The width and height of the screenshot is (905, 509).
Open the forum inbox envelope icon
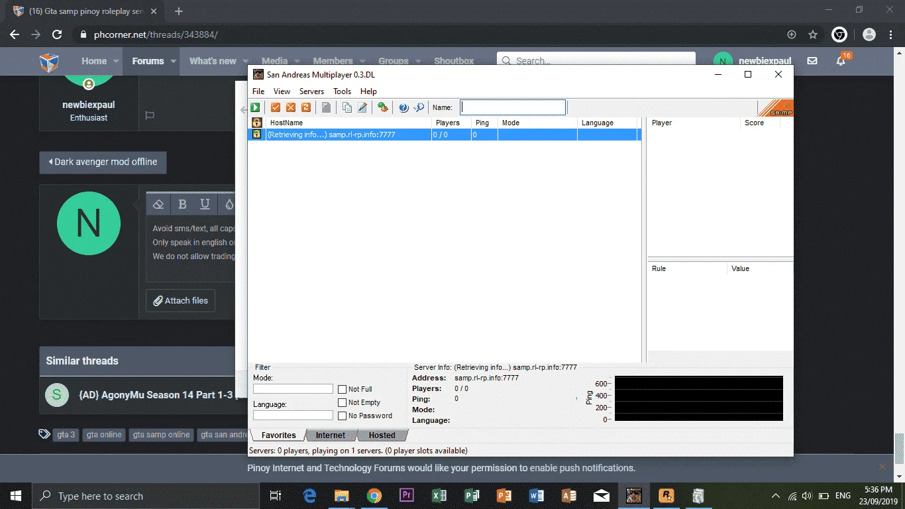[812, 61]
